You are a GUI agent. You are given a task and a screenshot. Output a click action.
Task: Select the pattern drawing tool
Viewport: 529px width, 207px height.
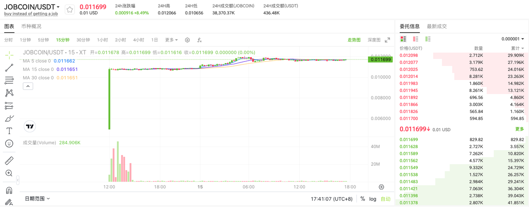pos(9,93)
